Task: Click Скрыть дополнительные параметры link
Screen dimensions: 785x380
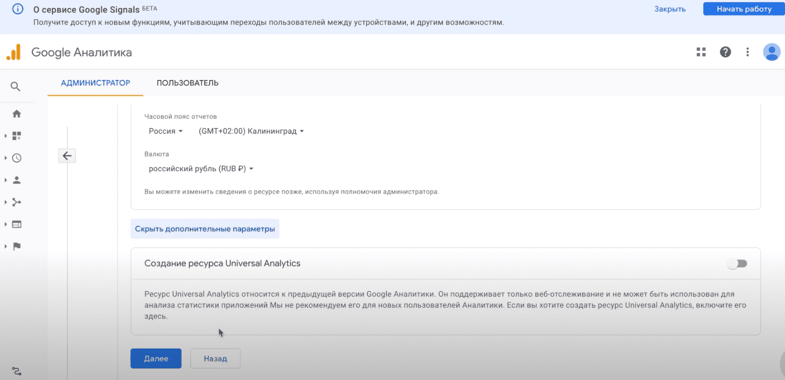Action: pyautogui.click(x=205, y=229)
